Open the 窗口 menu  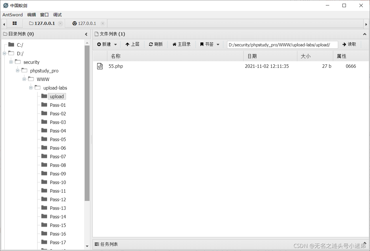click(x=44, y=15)
